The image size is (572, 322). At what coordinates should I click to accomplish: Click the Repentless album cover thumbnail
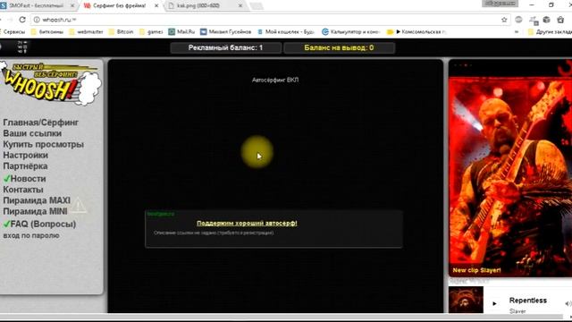[466, 300]
